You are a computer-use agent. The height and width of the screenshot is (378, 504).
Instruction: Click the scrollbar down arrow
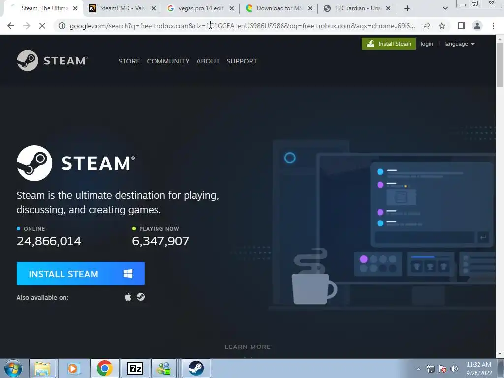click(500, 354)
